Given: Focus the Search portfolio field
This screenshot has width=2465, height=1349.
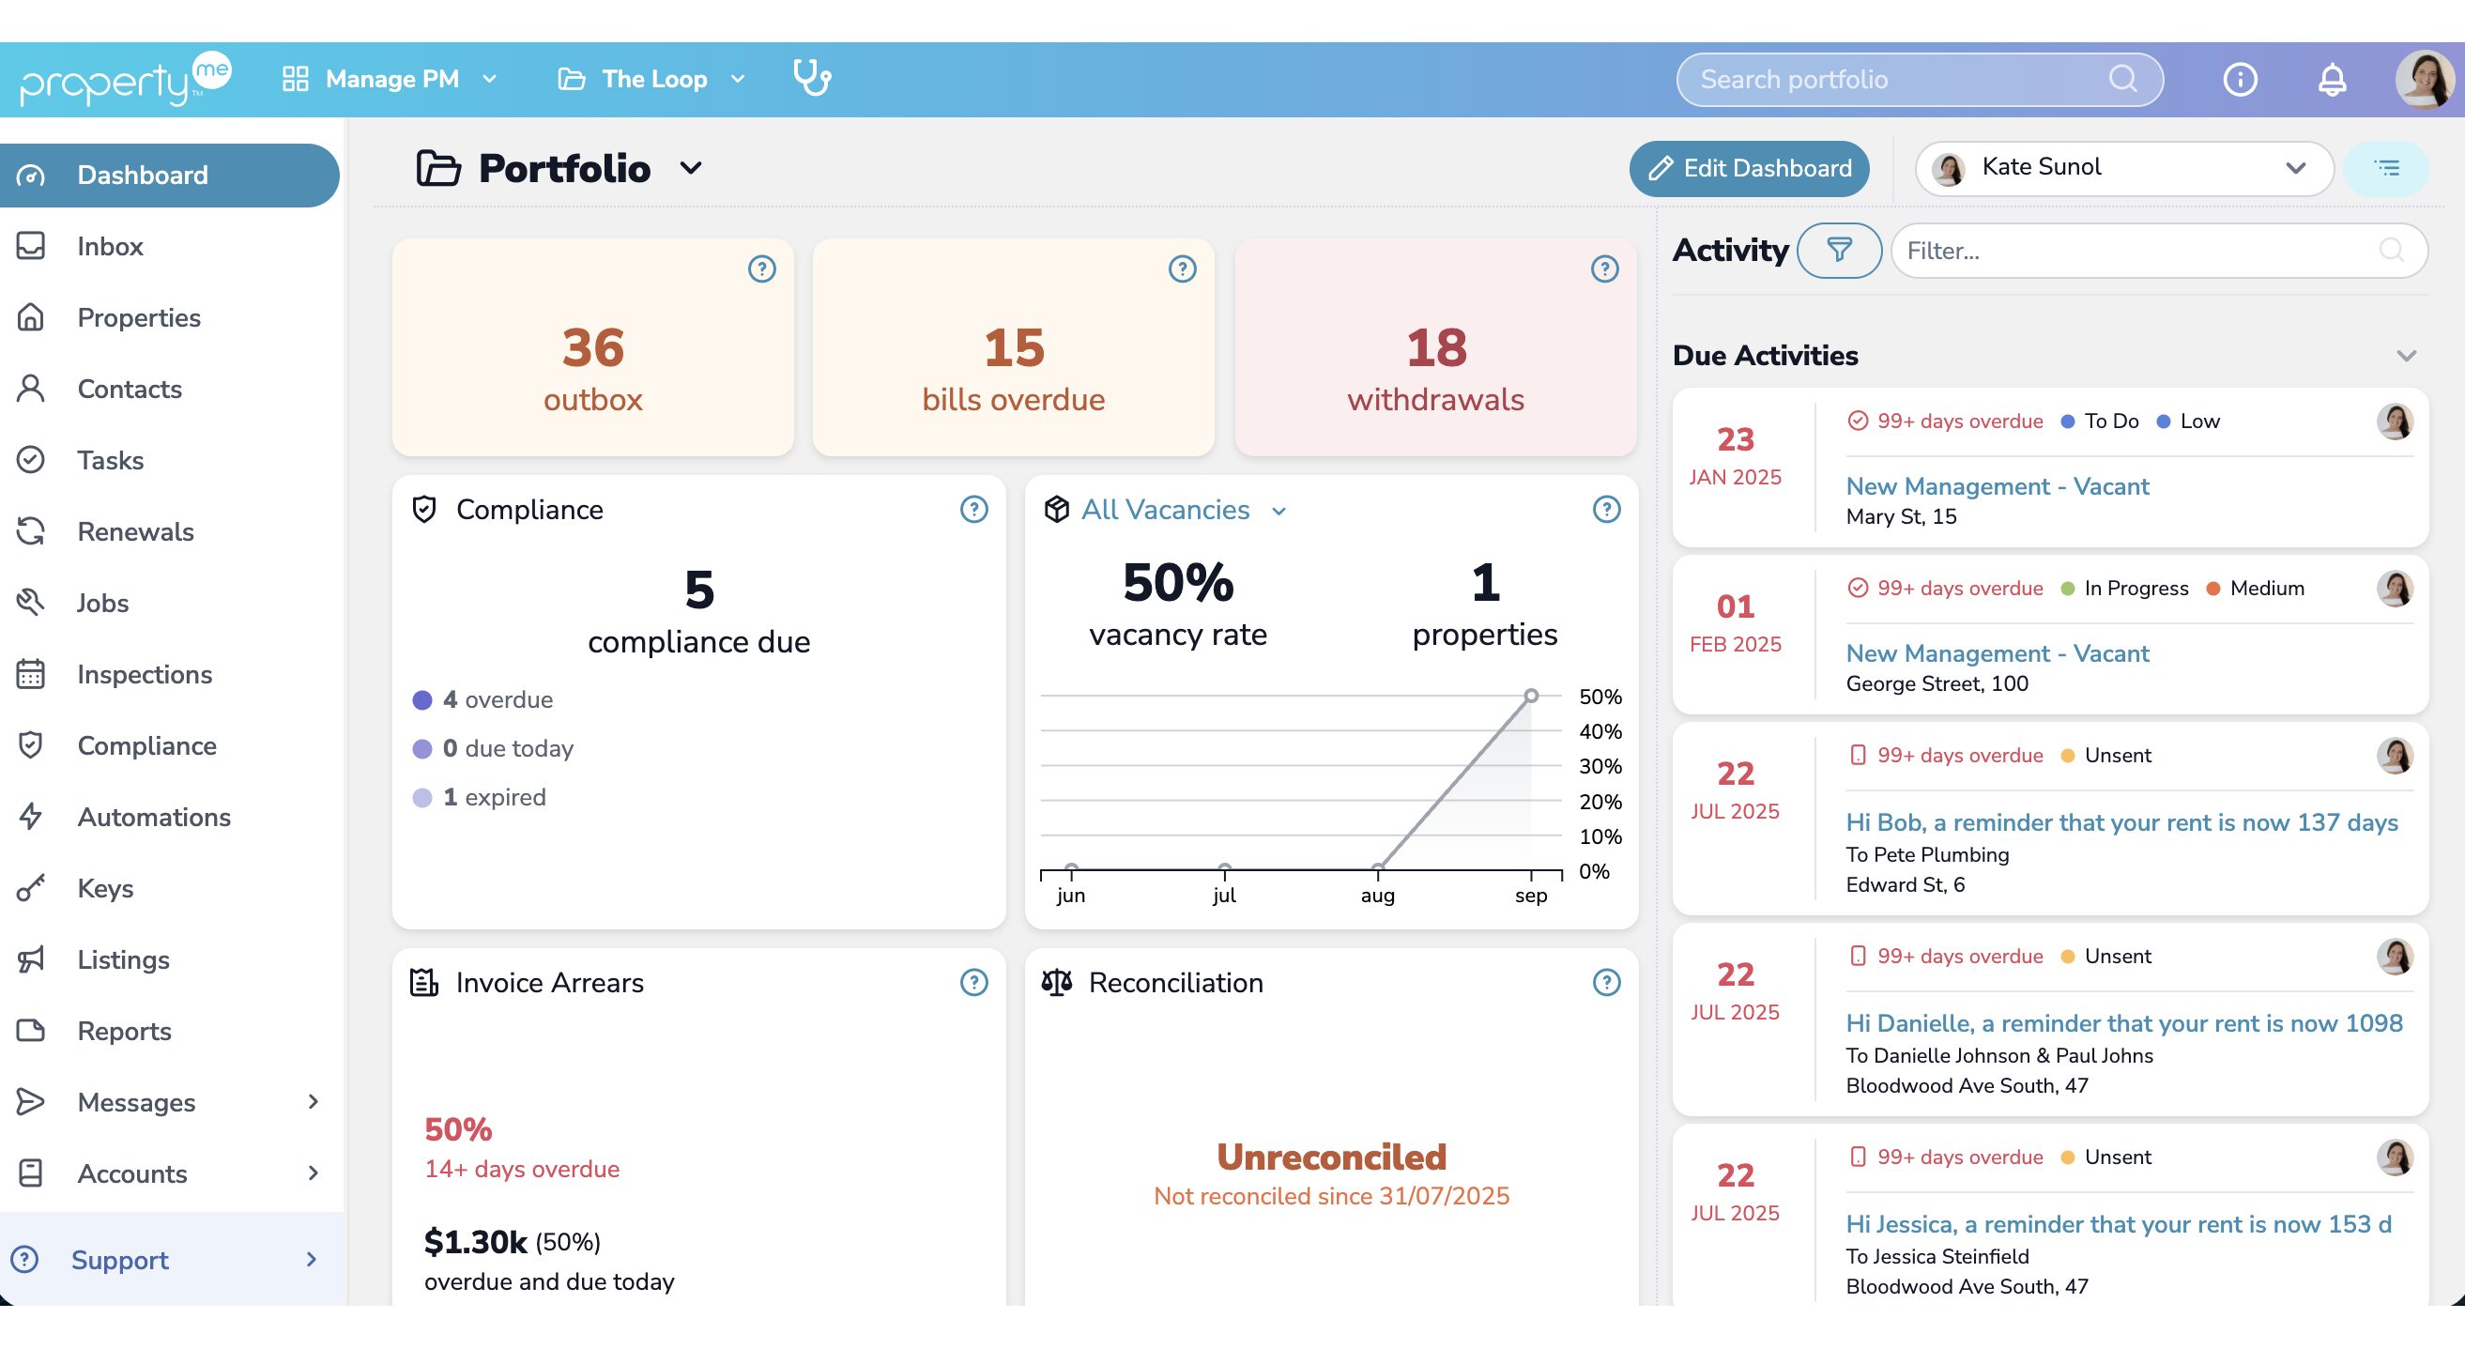Looking at the screenshot, I should coord(1920,80).
